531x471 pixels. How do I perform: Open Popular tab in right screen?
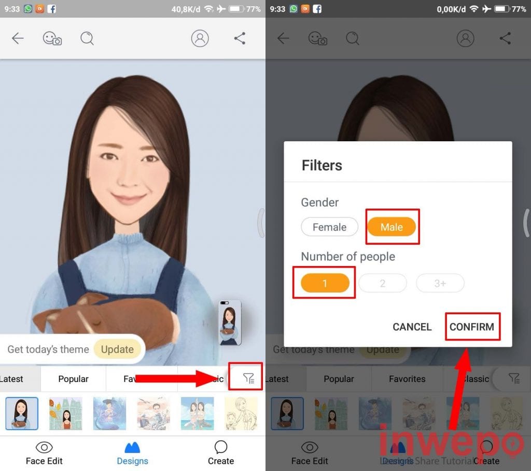339,379
